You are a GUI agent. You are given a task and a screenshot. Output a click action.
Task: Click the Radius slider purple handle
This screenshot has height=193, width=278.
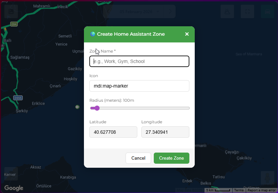(97, 108)
